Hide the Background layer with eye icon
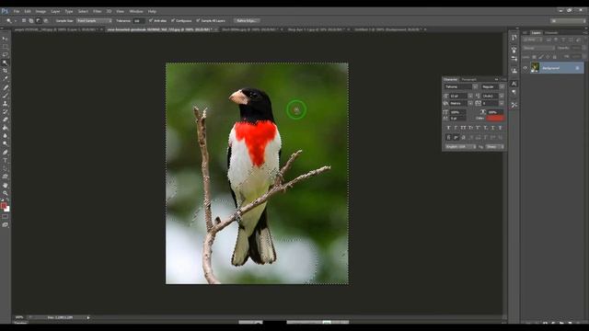589x331 pixels. [x=525, y=68]
